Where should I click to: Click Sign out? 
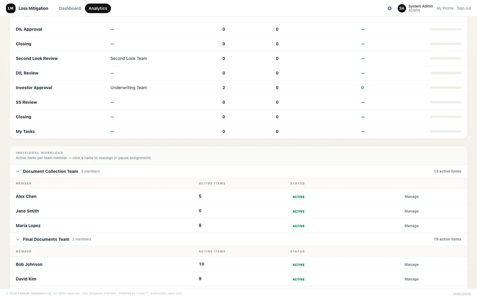(x=464, y=8)
